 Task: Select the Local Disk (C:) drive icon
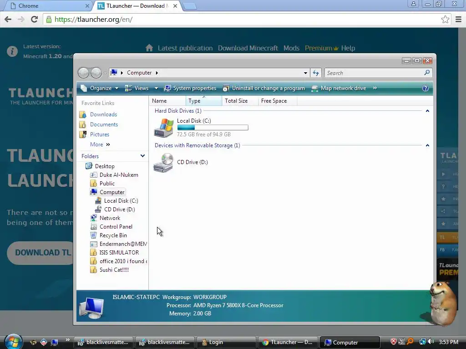coord(163,128)
